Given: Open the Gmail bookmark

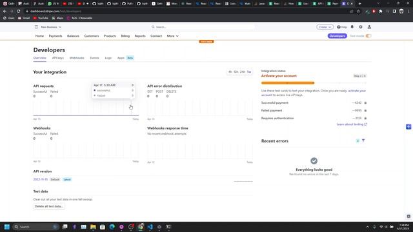Looking at the screenshot, I should (24, 18).
